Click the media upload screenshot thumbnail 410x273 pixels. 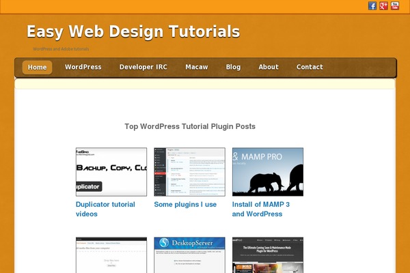111,255
